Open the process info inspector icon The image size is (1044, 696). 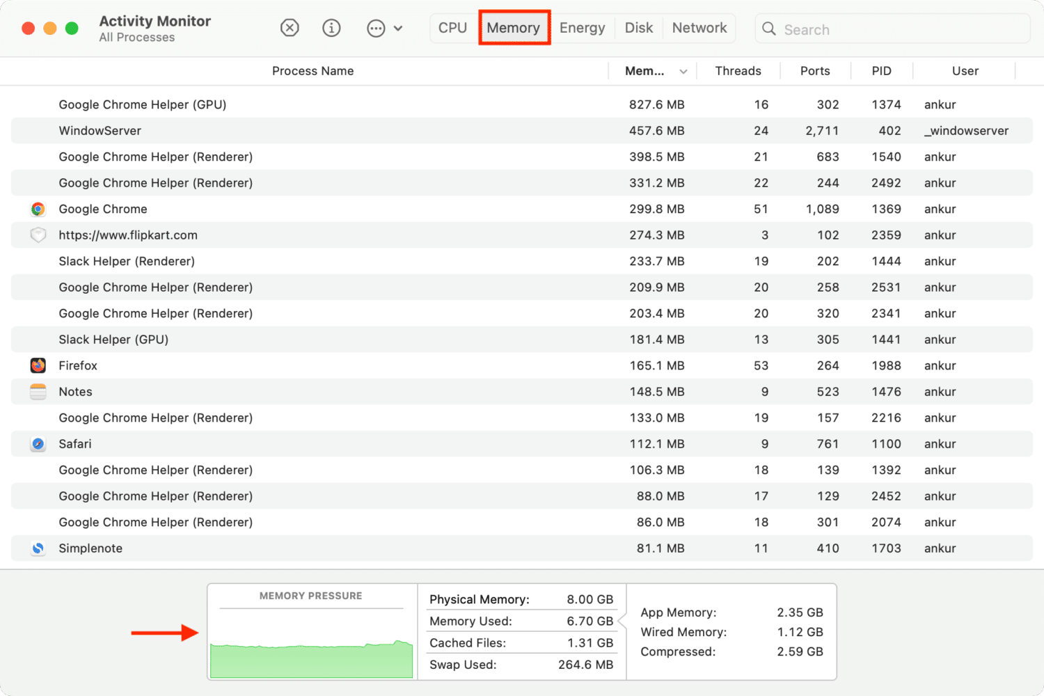point(331,28)
